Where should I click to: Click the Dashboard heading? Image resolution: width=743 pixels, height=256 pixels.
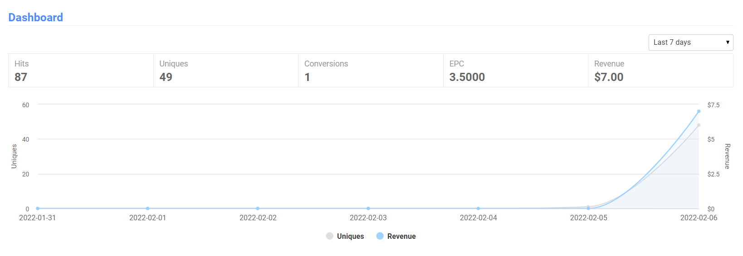[36, 17]
